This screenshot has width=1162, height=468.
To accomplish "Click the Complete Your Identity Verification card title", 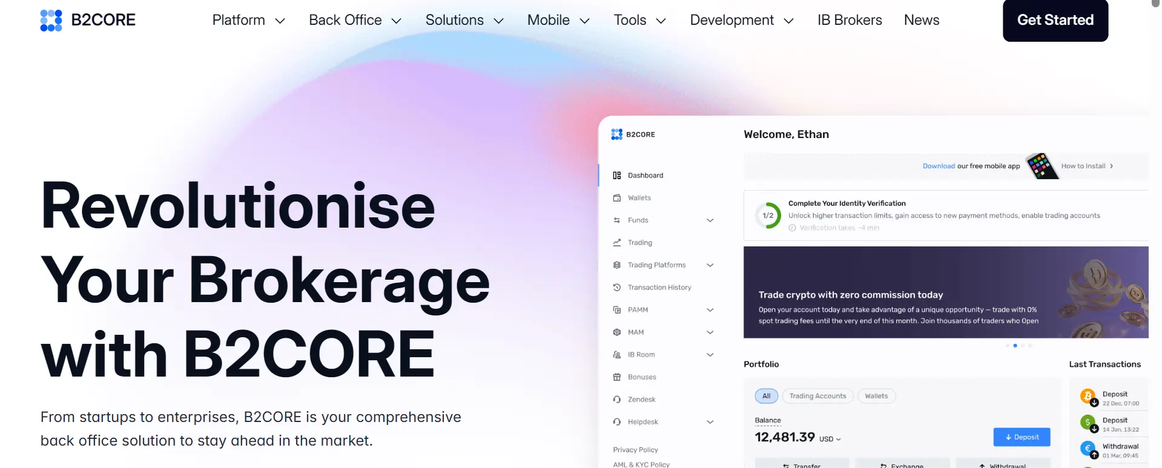I will pyautogui.click(x=847, y=203).
